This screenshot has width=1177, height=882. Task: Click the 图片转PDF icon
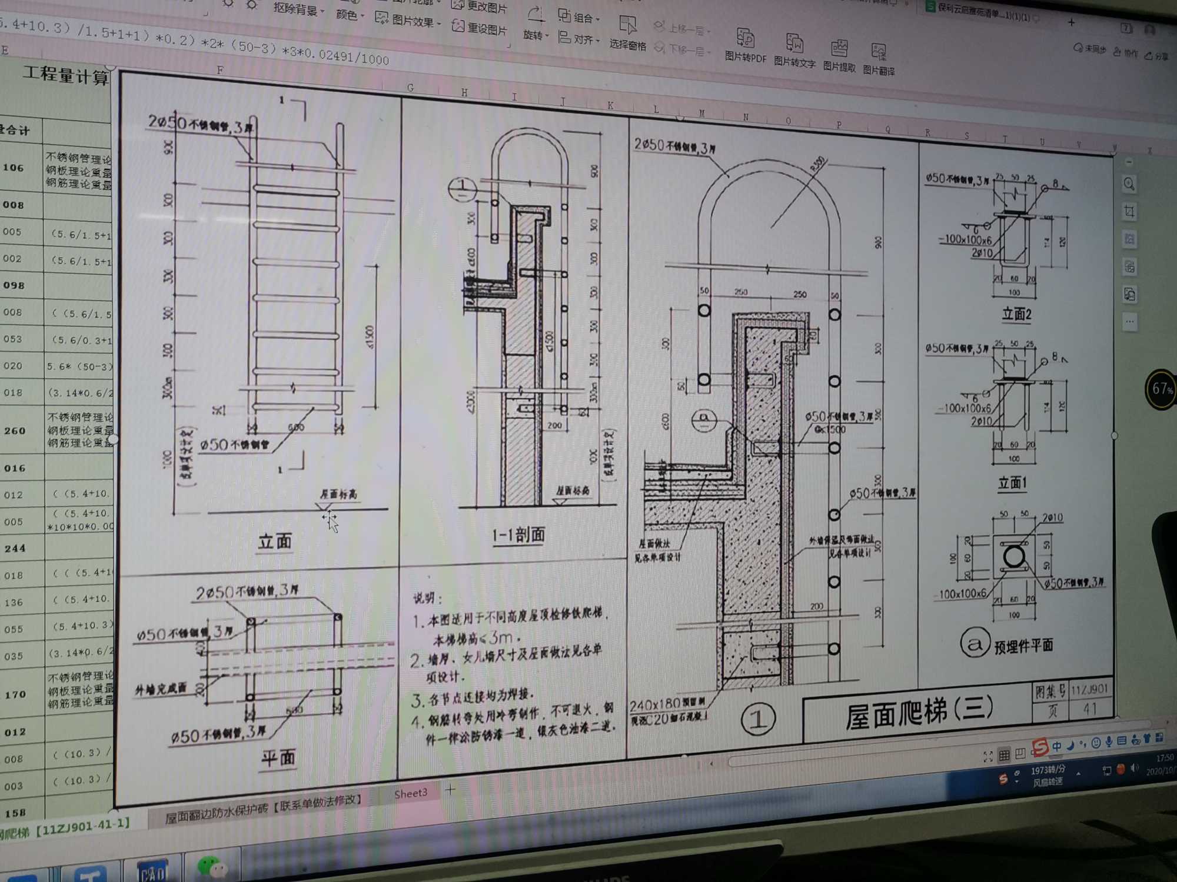point(746,45)
